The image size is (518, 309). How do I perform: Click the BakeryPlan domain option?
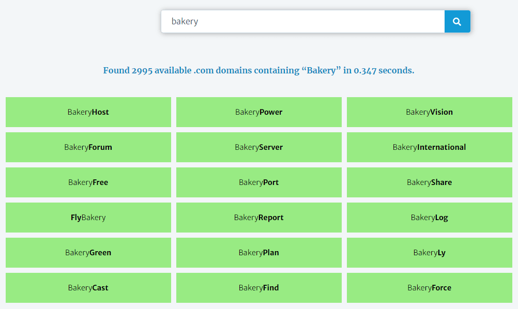pos(258,253)
